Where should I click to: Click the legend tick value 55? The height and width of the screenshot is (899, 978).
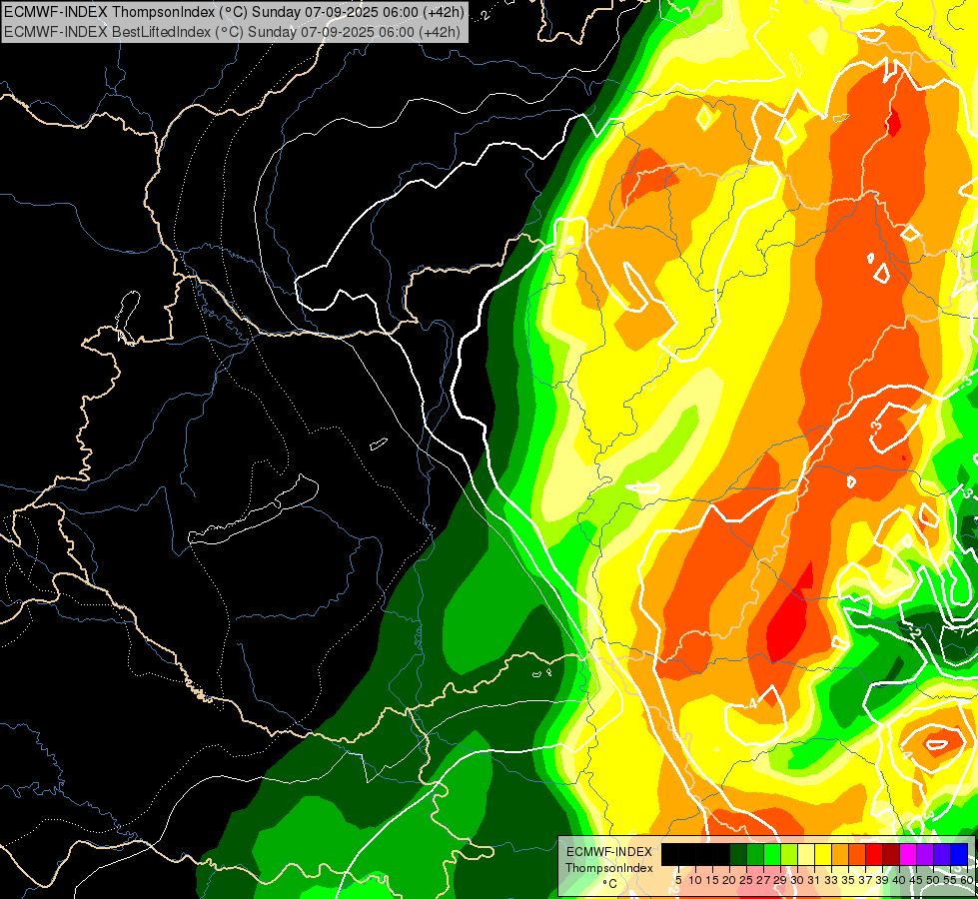point(951,880)
